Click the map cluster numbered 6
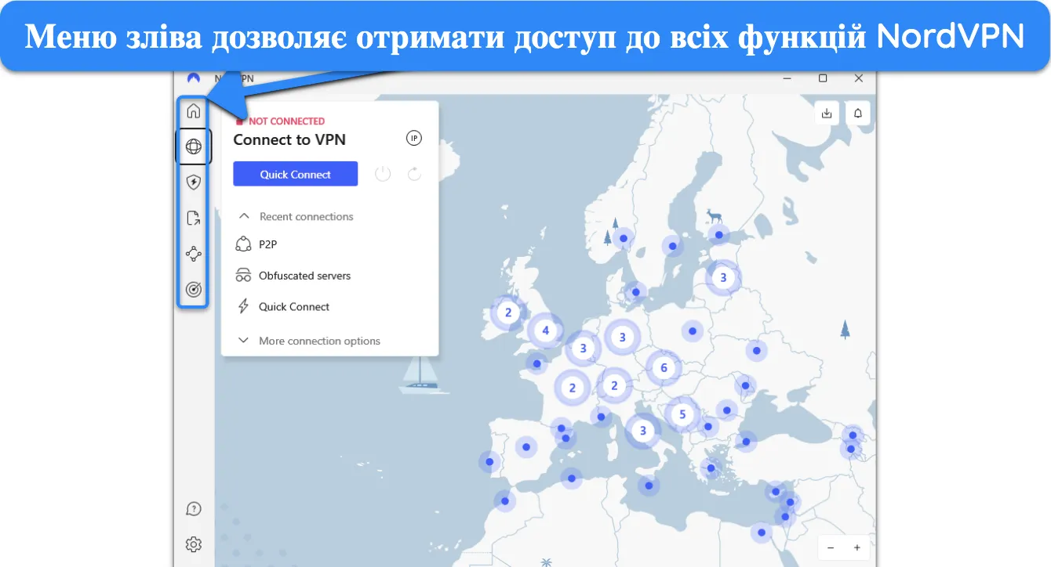Image resolution: width=1051 pixels, height=567 pixels. click(664, 368)
